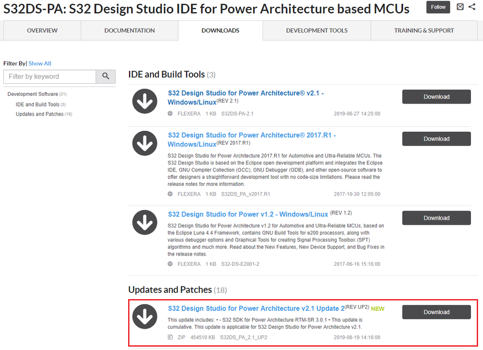Open the Power v1.2 Windows/Linux title link
483x350 pixels.
[x=248, y=214]
